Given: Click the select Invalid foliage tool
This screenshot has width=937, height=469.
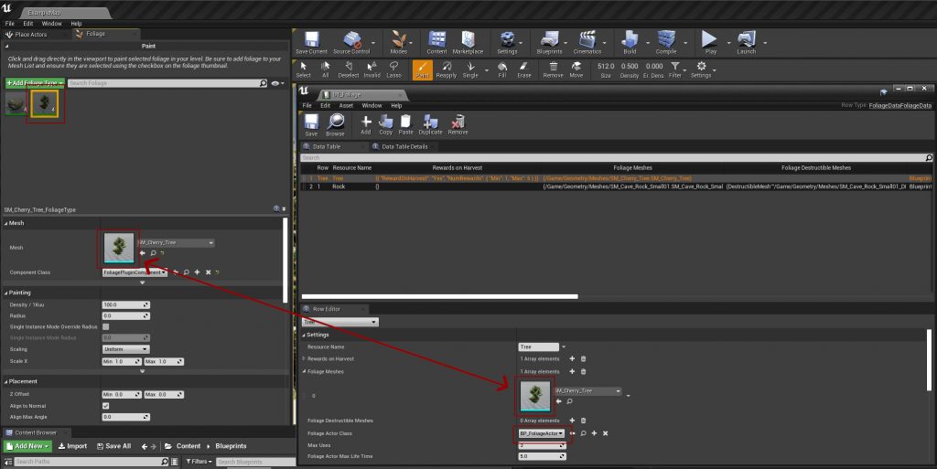Looking at the screenshot, I should (372, 69).
